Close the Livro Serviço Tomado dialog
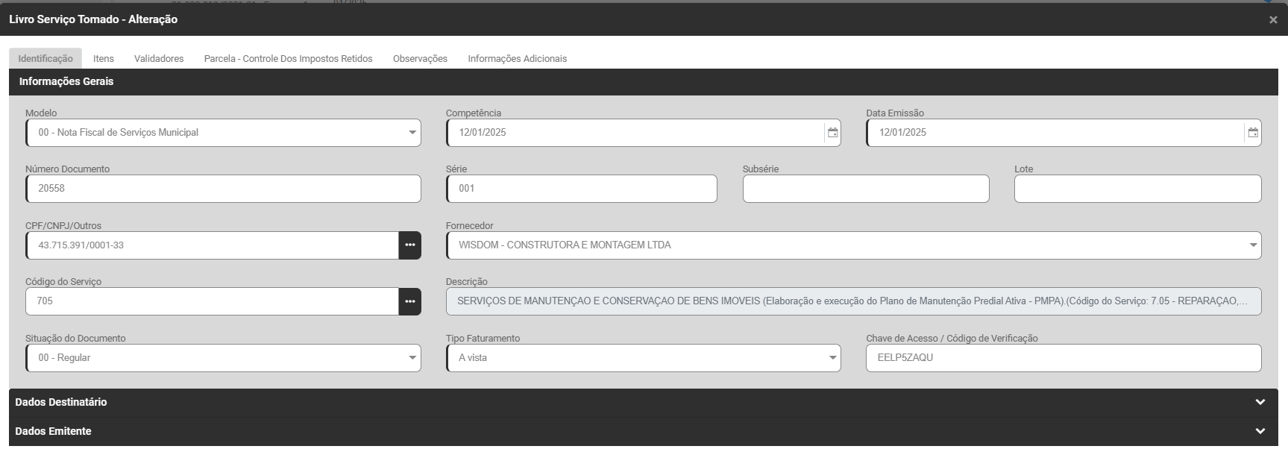This screenshot has height=449, width=1288. (1273, 20)
